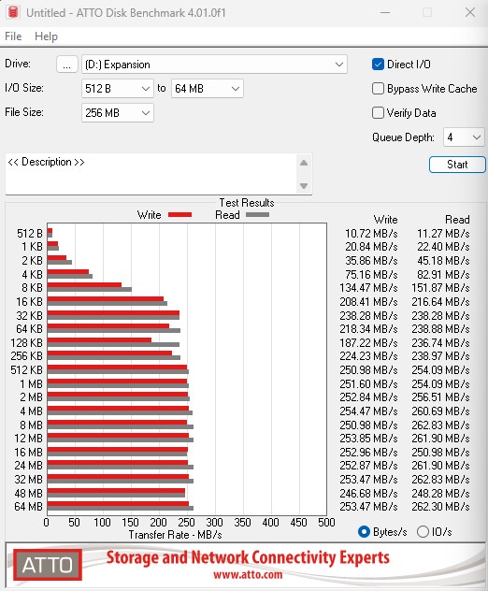The width and height of the screenshot is (488, 591).
Task: Uncheck the Direct I/O checkbox
Action: (378, 65)
